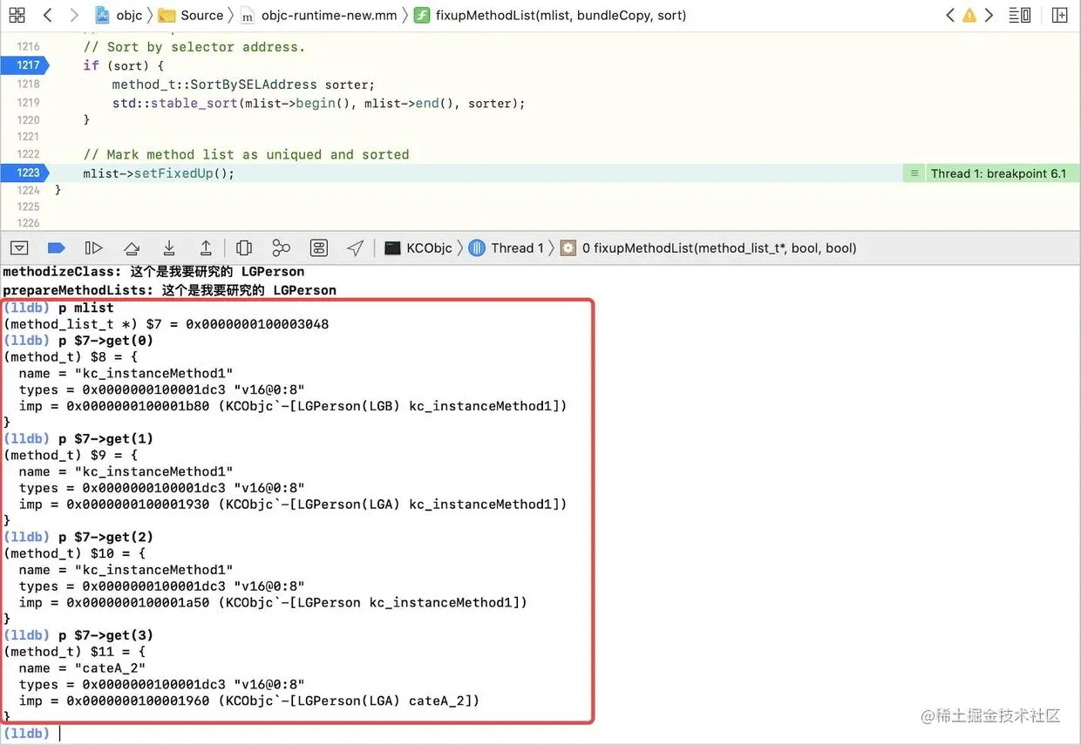
Task: Go back to previous file
Action: 47,15
